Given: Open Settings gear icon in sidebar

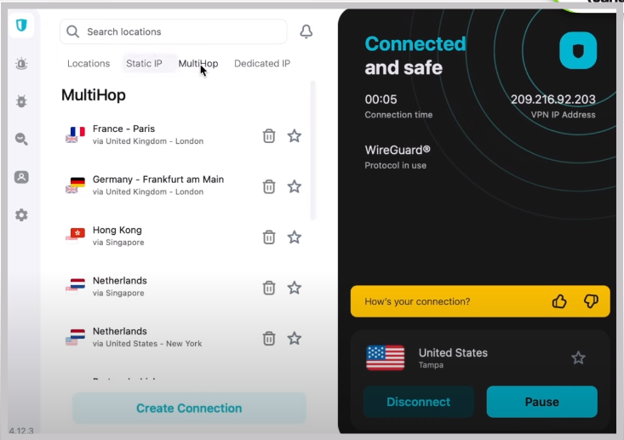Looking at the screenshot, I should (x=21, y=215).
